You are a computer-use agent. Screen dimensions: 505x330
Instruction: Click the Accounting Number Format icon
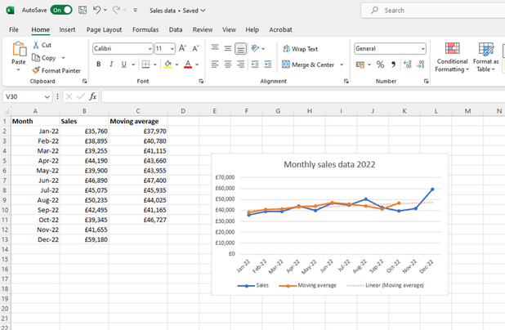360,65
